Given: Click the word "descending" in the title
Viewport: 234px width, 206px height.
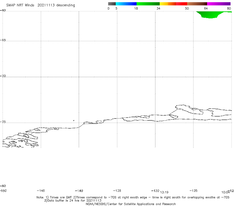Looking at the screenshot, I should pyautogui.click(x=65, y=5).
